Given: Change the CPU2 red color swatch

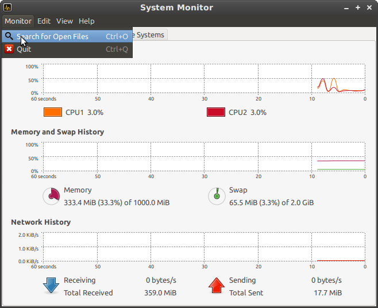Looking at the screenshot, I should pyautogui.click(x=216, y=112).
